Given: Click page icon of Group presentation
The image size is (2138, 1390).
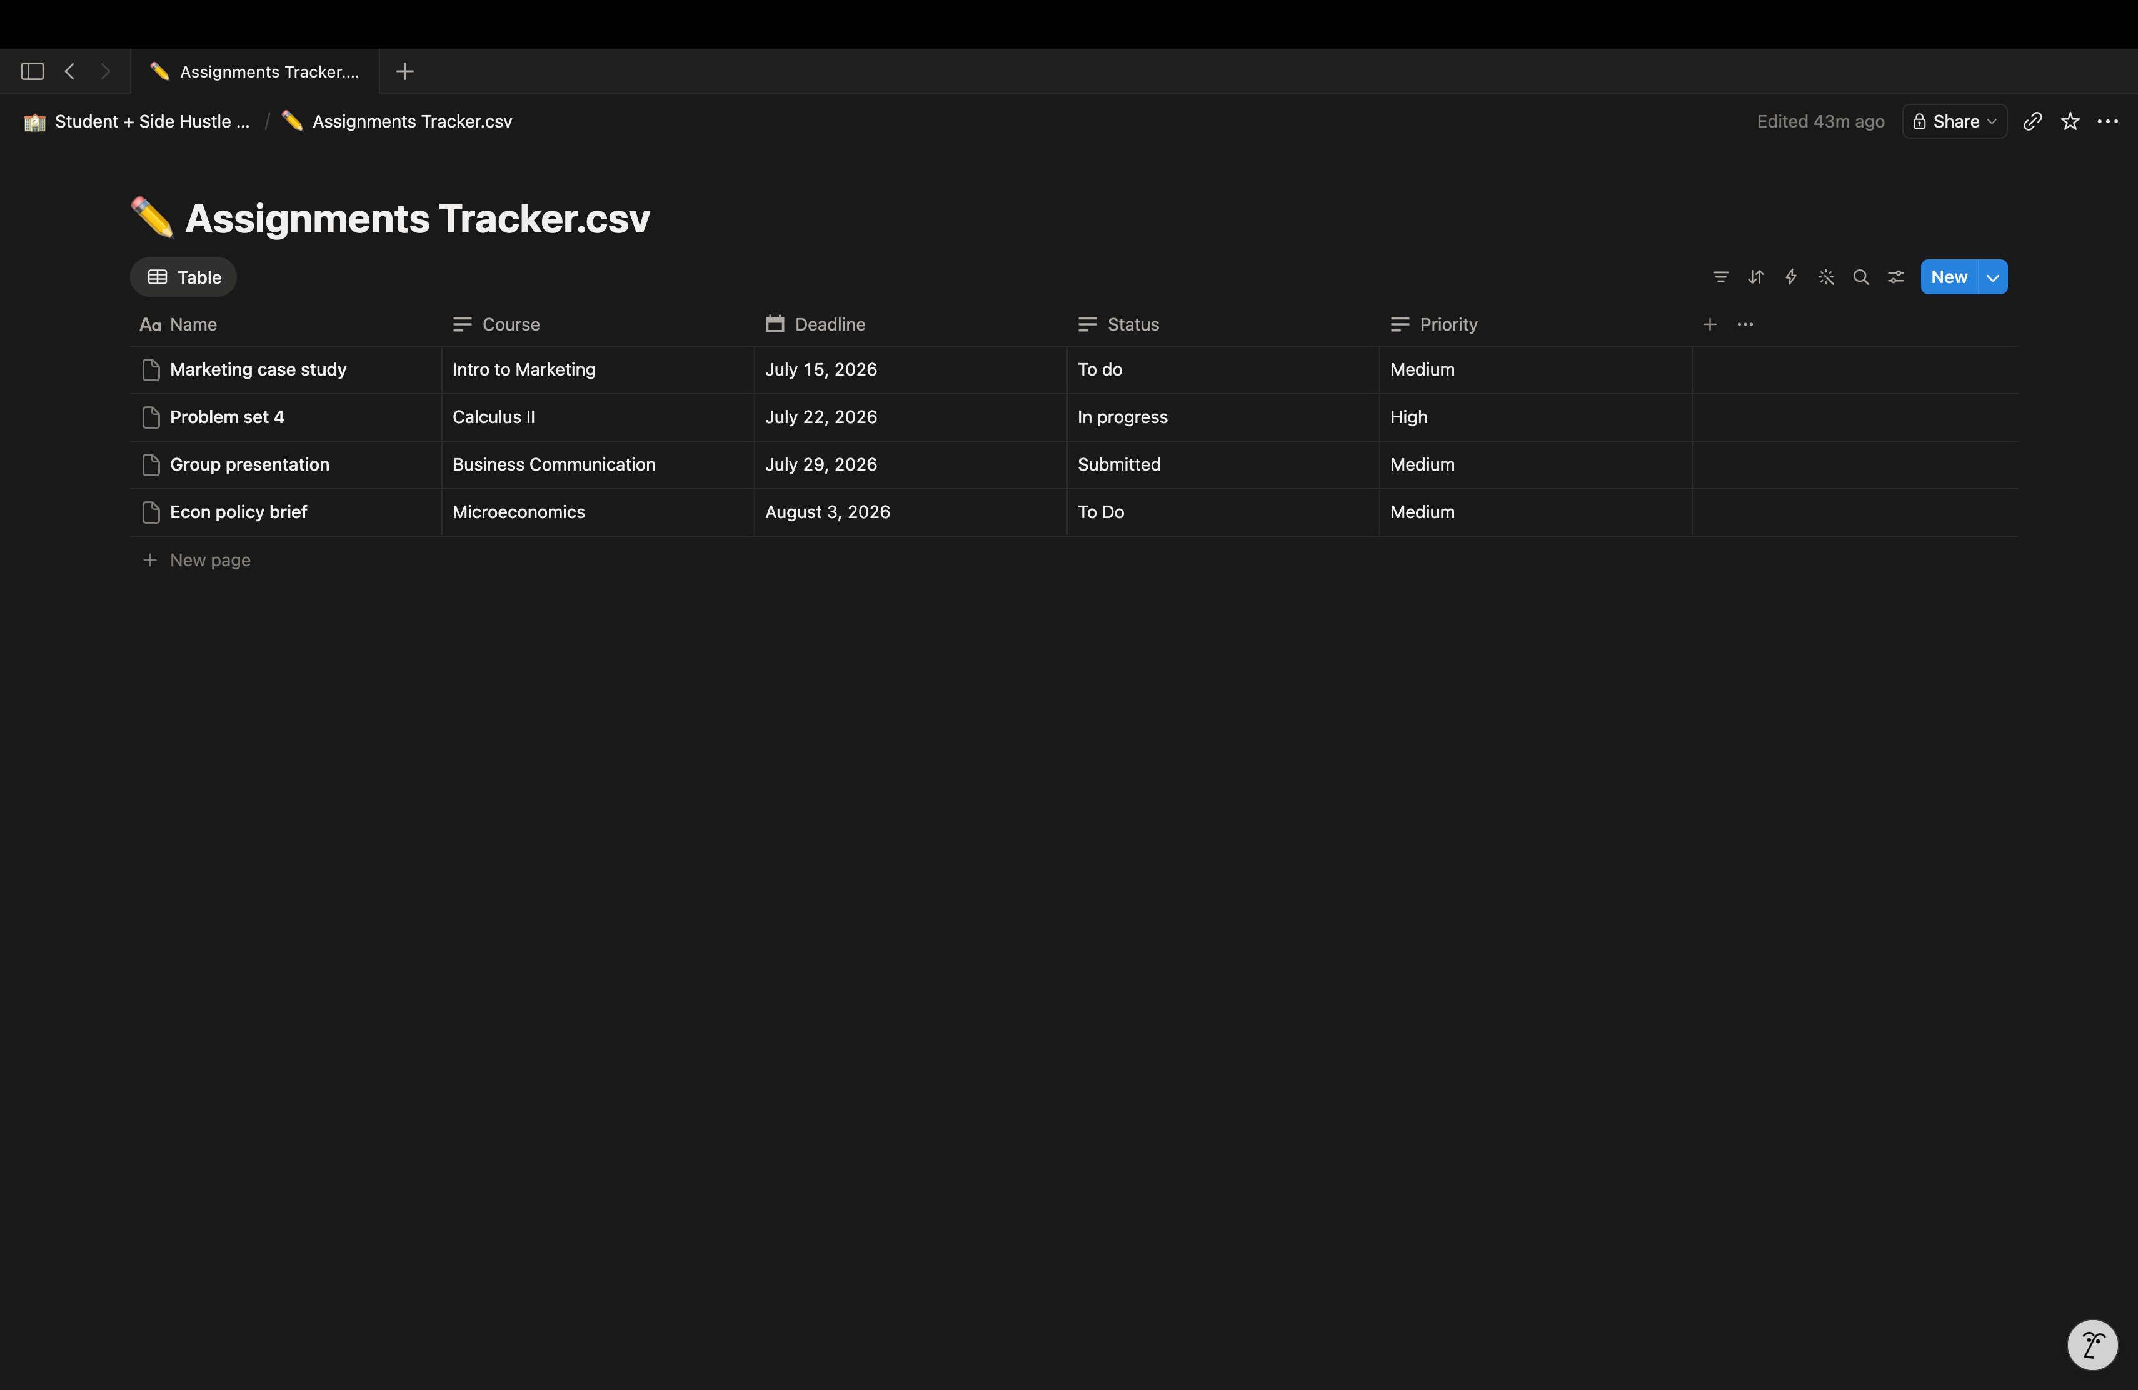Looking at the screenshot, I should (151, 465).
